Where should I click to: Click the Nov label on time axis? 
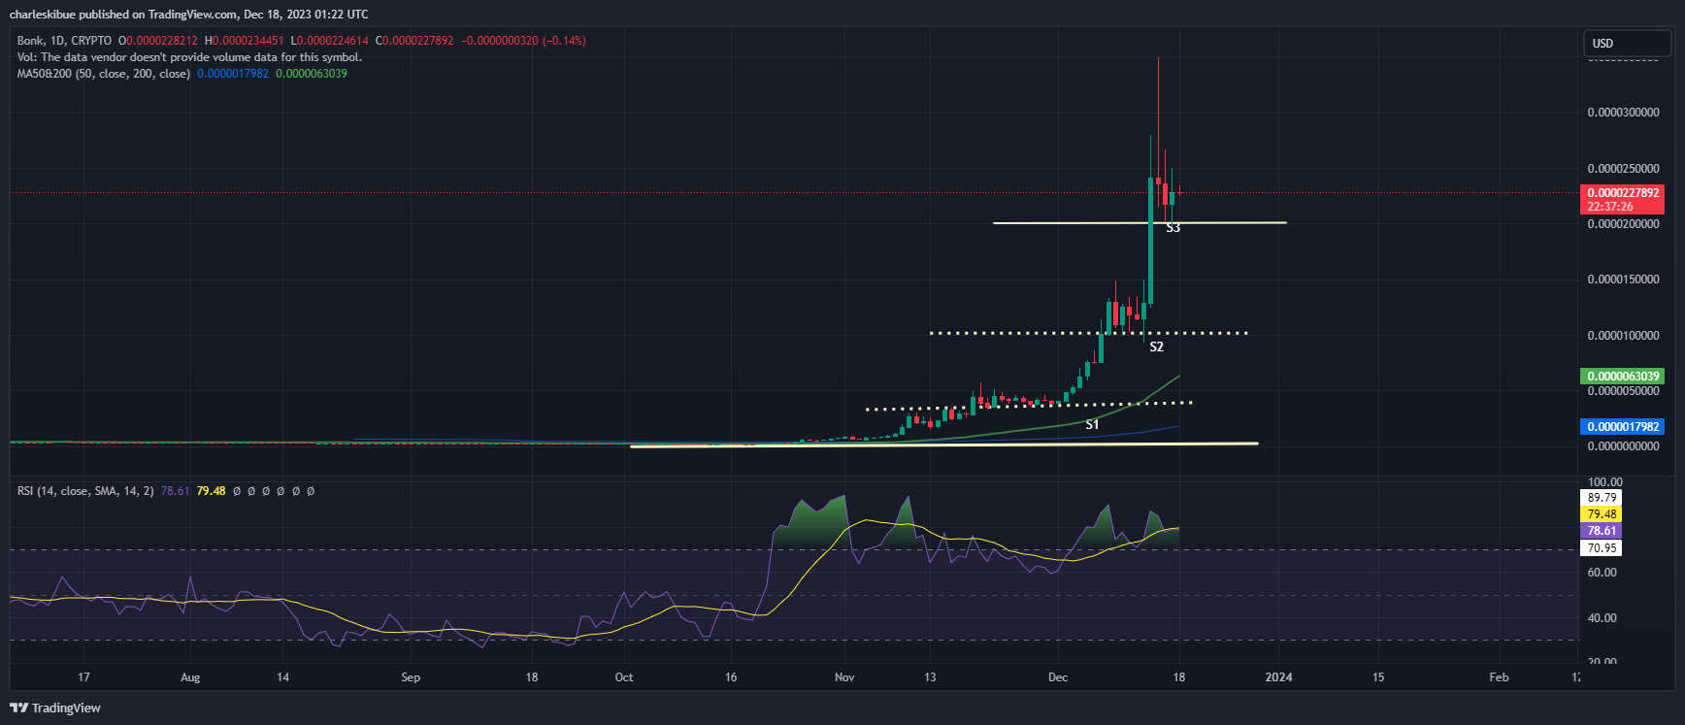(844, 677)
